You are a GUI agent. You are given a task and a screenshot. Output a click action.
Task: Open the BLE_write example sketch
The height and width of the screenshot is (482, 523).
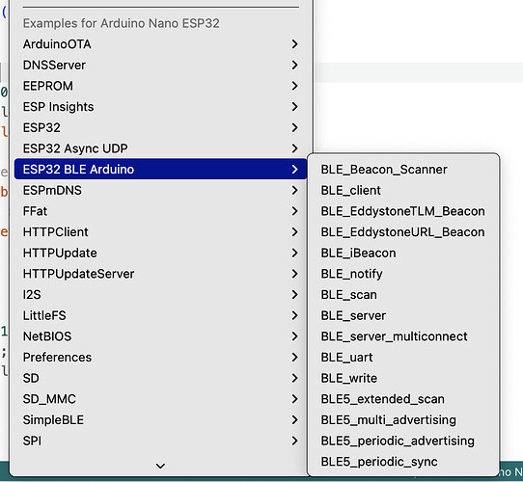(403, 378)
